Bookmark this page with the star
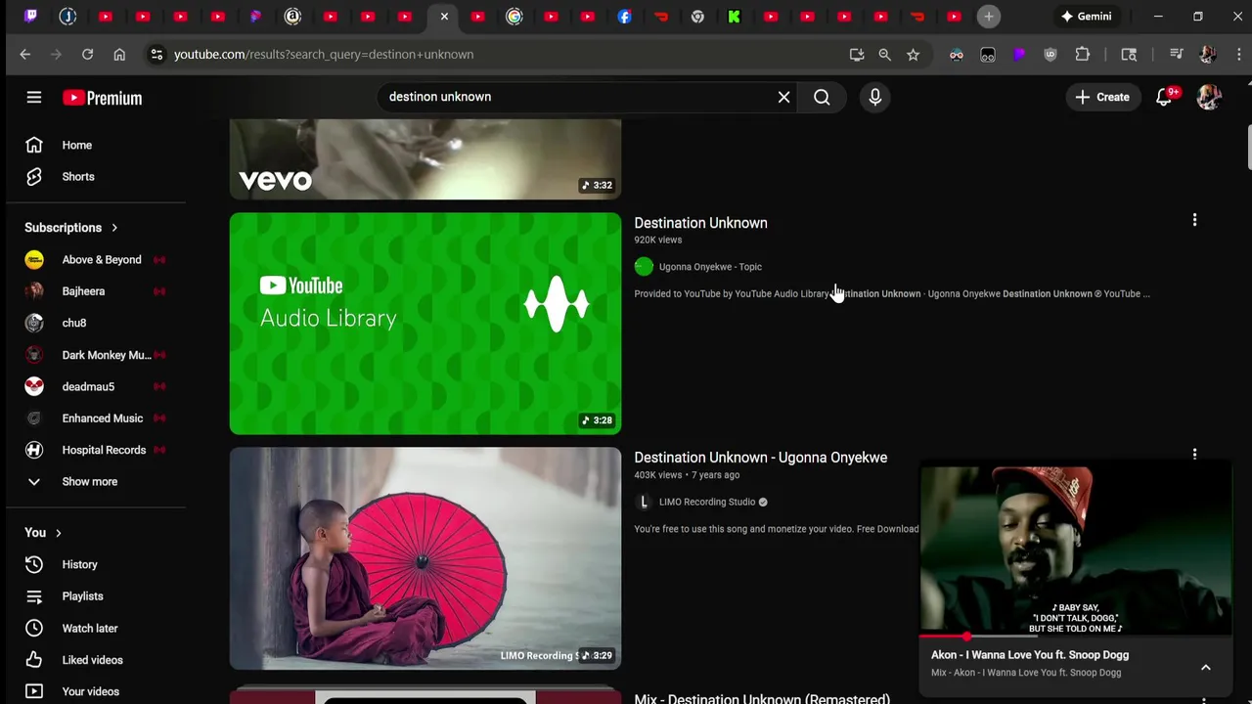The height and width of the screenshot is (704, 1252). pos(914,55)
